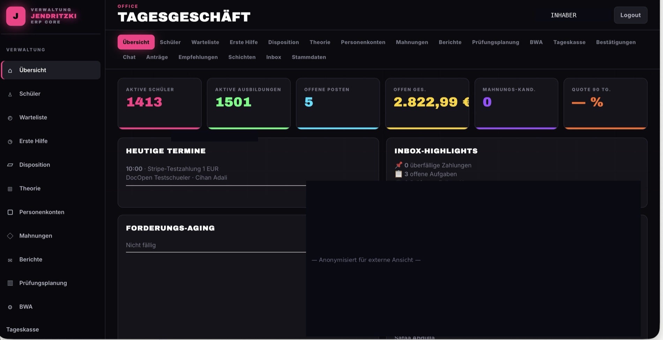Click the grid icon beside Theorie
Image resolution: width=663 pixels, height=340 pixels.
10,189
